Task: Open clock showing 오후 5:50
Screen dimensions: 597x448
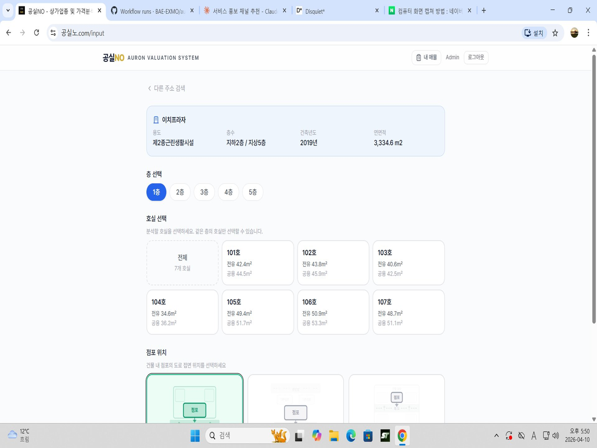Action: coord(578,436)
